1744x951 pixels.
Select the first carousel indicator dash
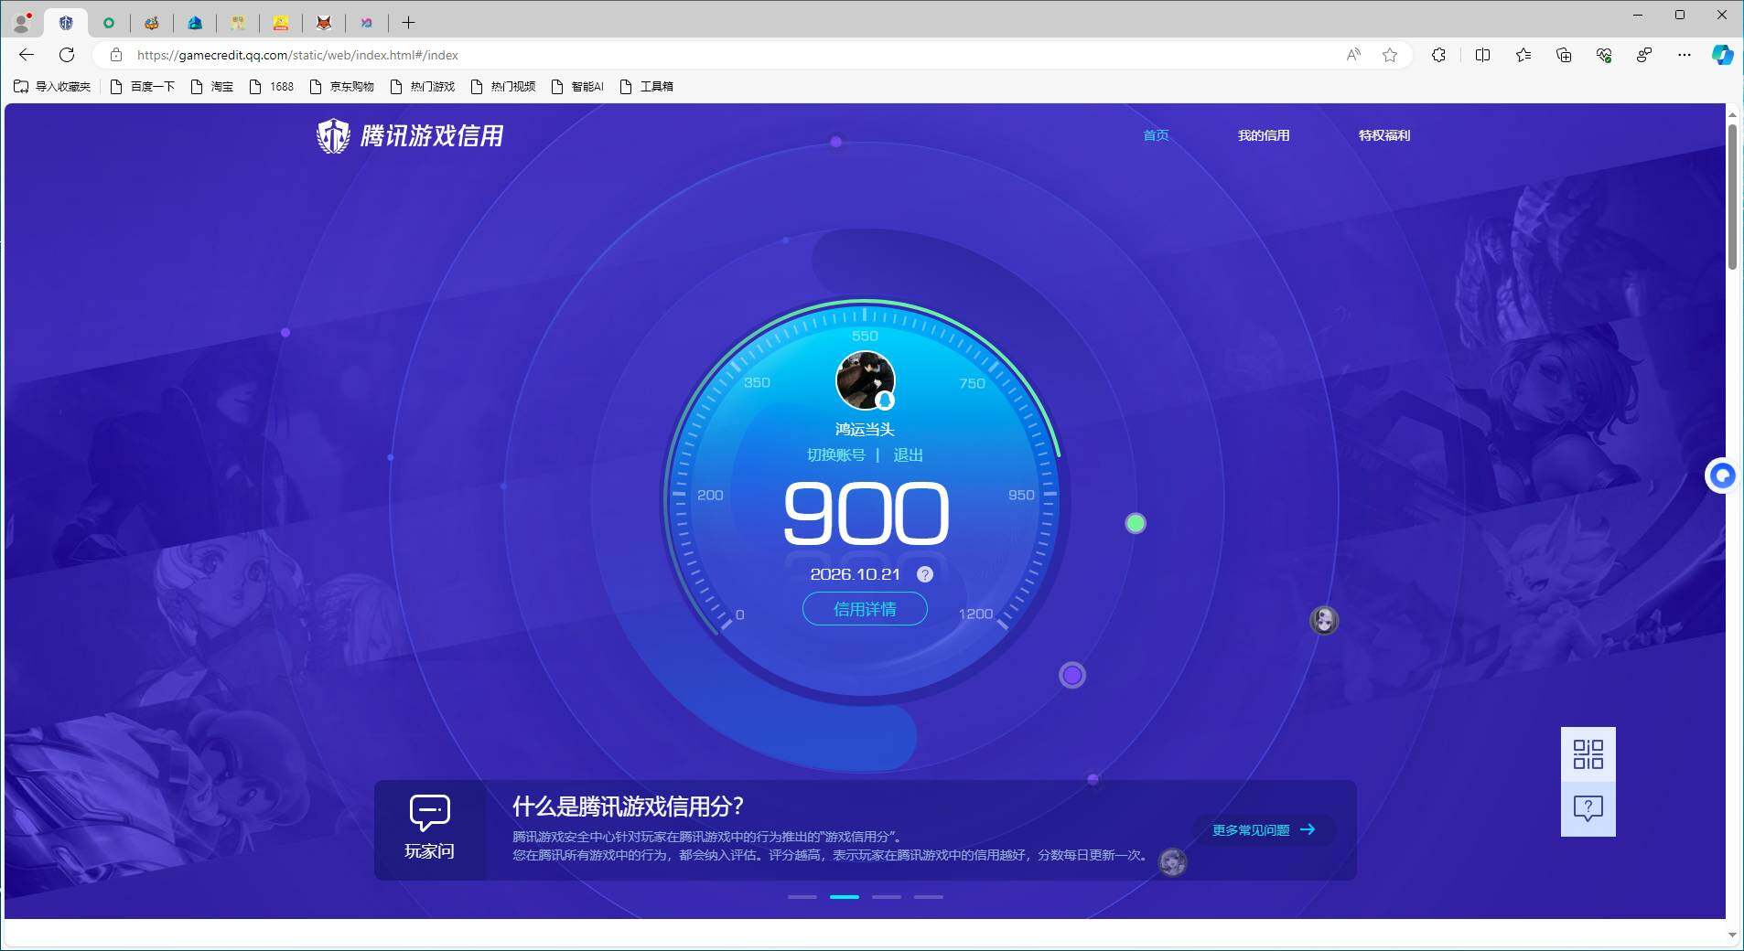pyautogui.click(x=802, y=897)
